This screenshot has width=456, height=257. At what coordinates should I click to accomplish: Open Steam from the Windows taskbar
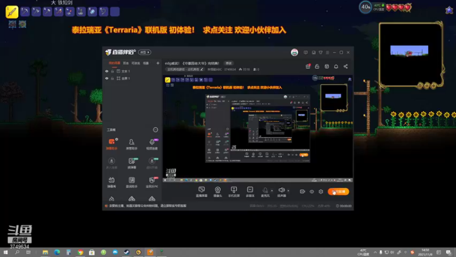click(x=127, y=252)
